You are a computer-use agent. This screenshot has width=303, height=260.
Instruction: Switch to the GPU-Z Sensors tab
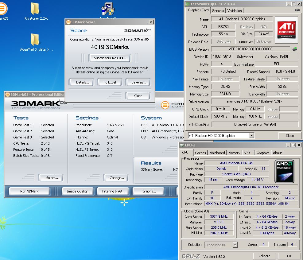click(x=218, y=11)
